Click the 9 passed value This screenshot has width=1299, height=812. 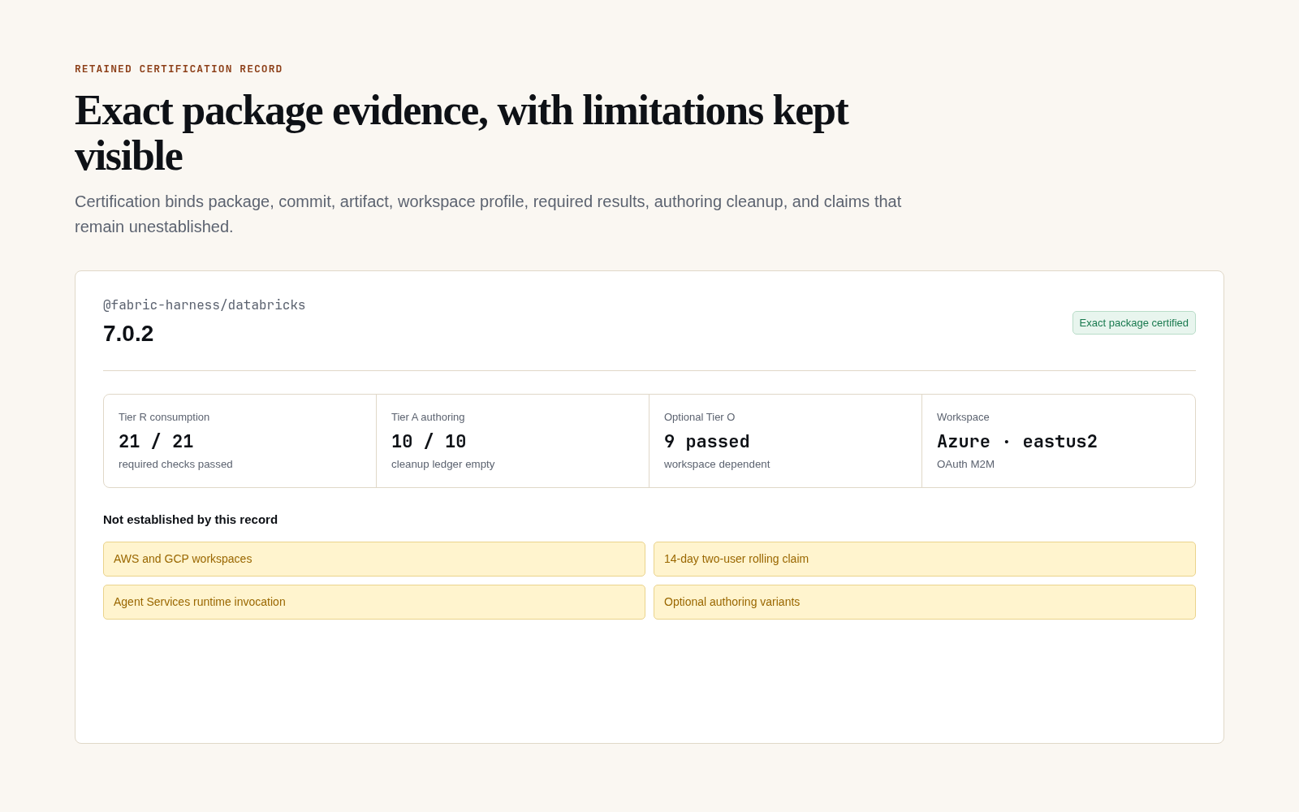point(706,442)
